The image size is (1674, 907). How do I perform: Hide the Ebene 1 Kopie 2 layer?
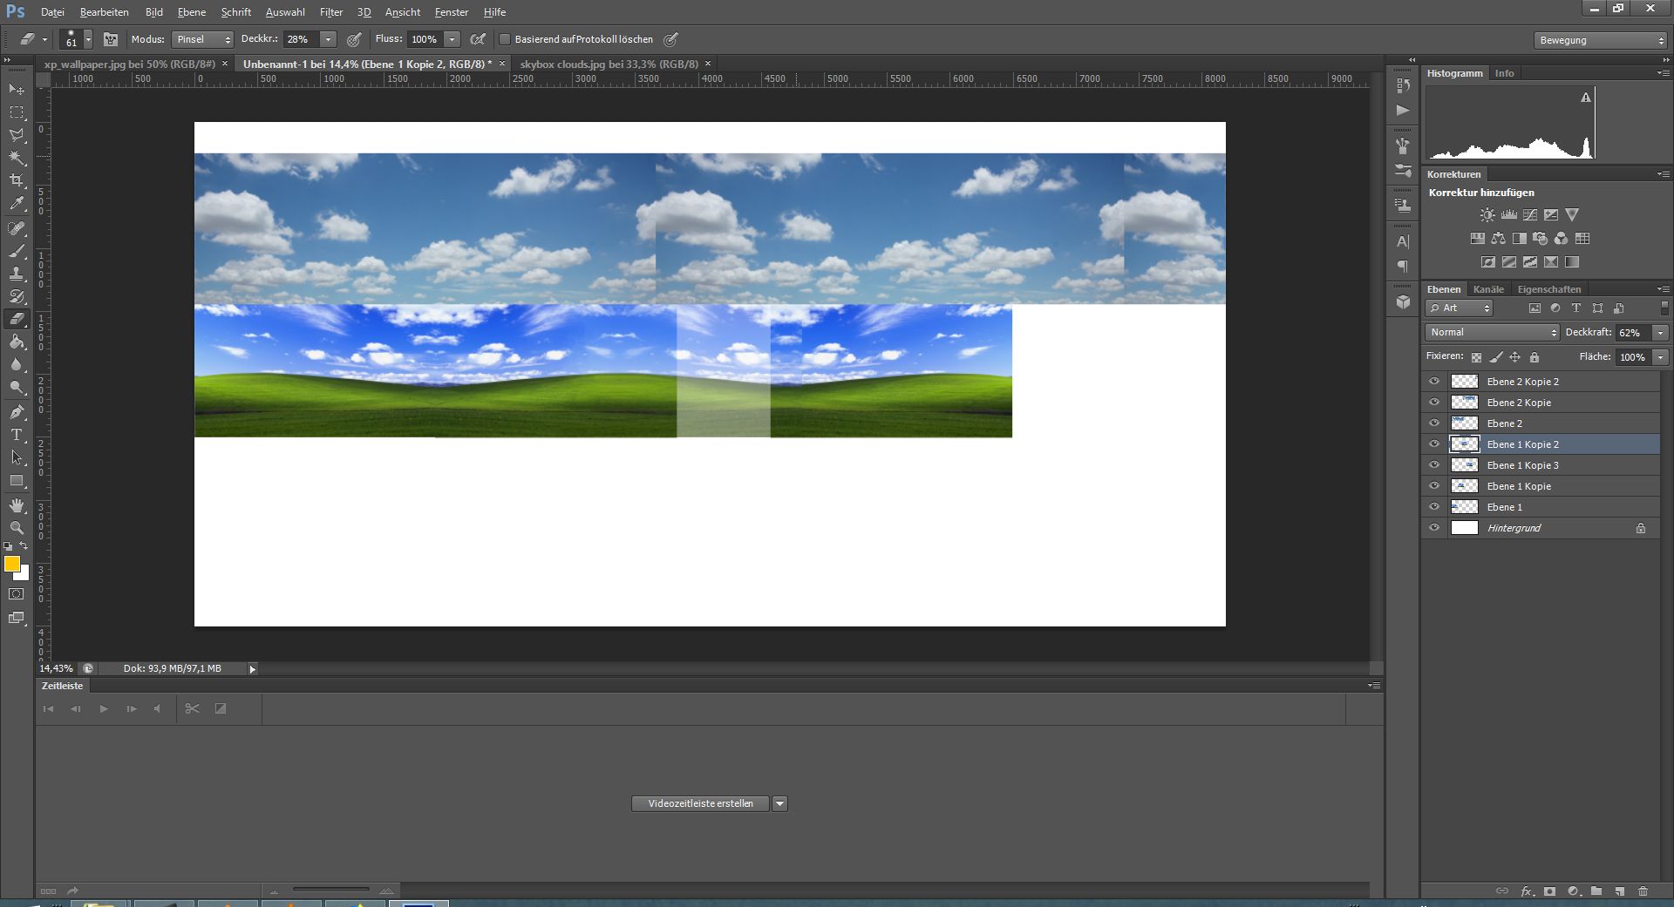1434,443
